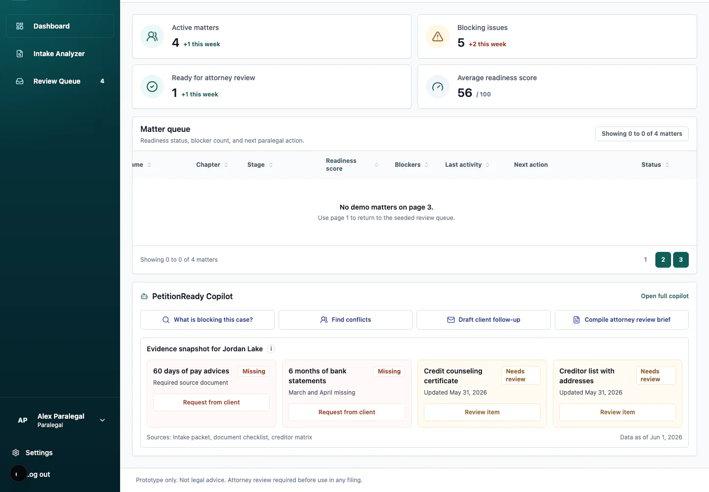Review the Credit counseling certificate item

tap(482, 412)
